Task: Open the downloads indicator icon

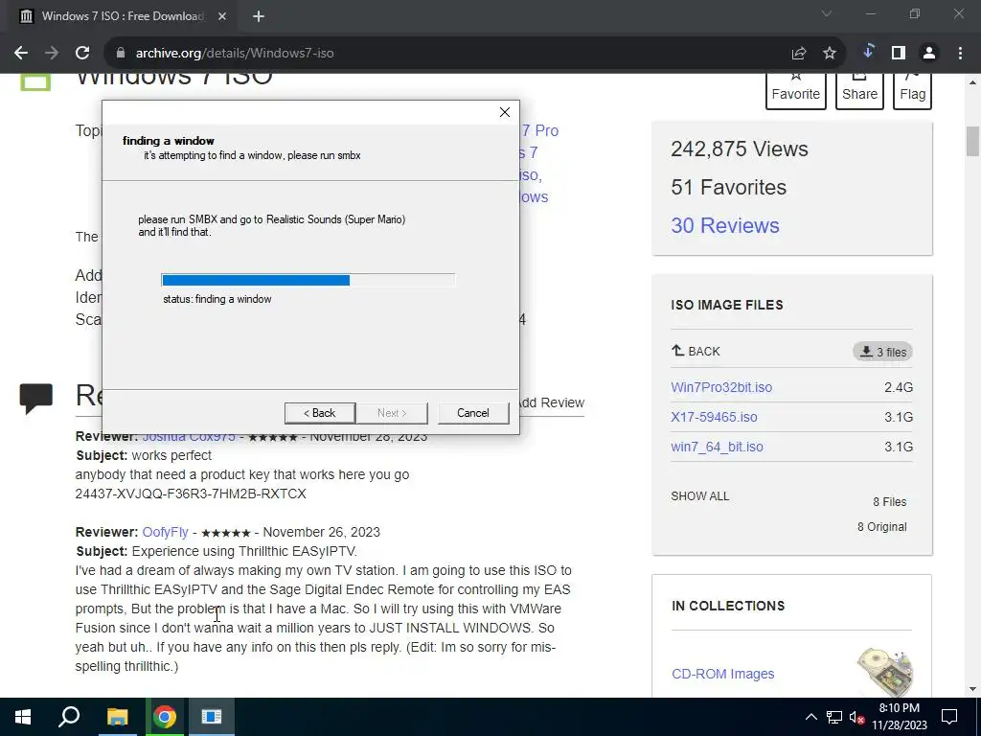Action: (868, 52)
